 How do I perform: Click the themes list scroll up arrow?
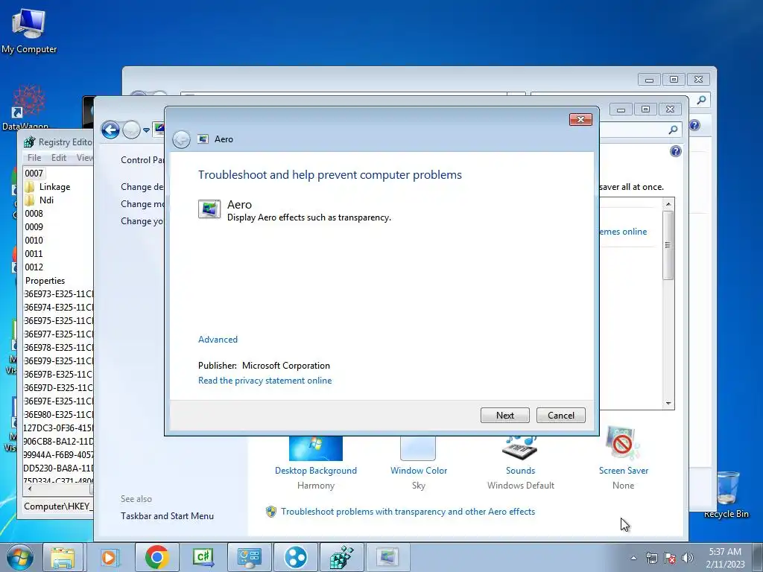click(x=668, y=204)
